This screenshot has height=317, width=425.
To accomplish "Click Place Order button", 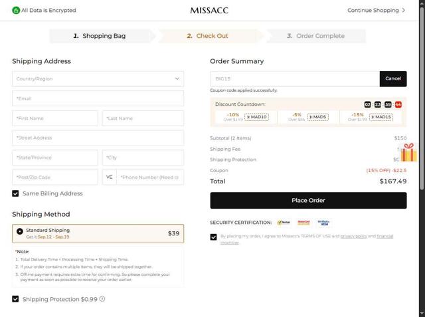I will click(308, 201).
